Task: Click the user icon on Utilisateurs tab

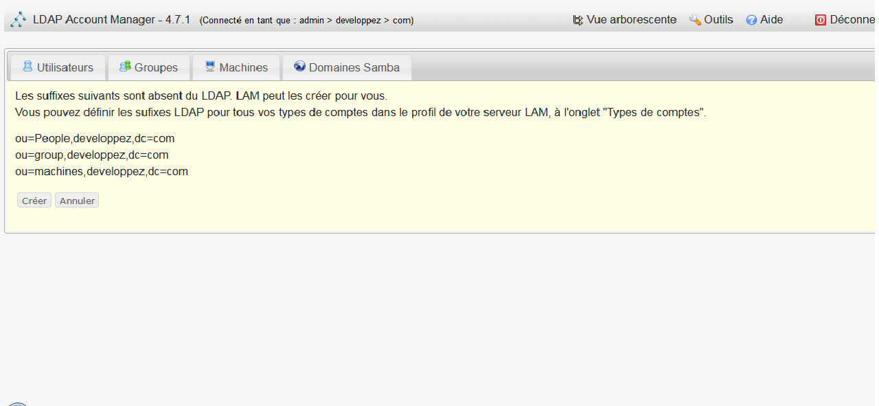Action: pyautogui.click(x=27, y=66)
